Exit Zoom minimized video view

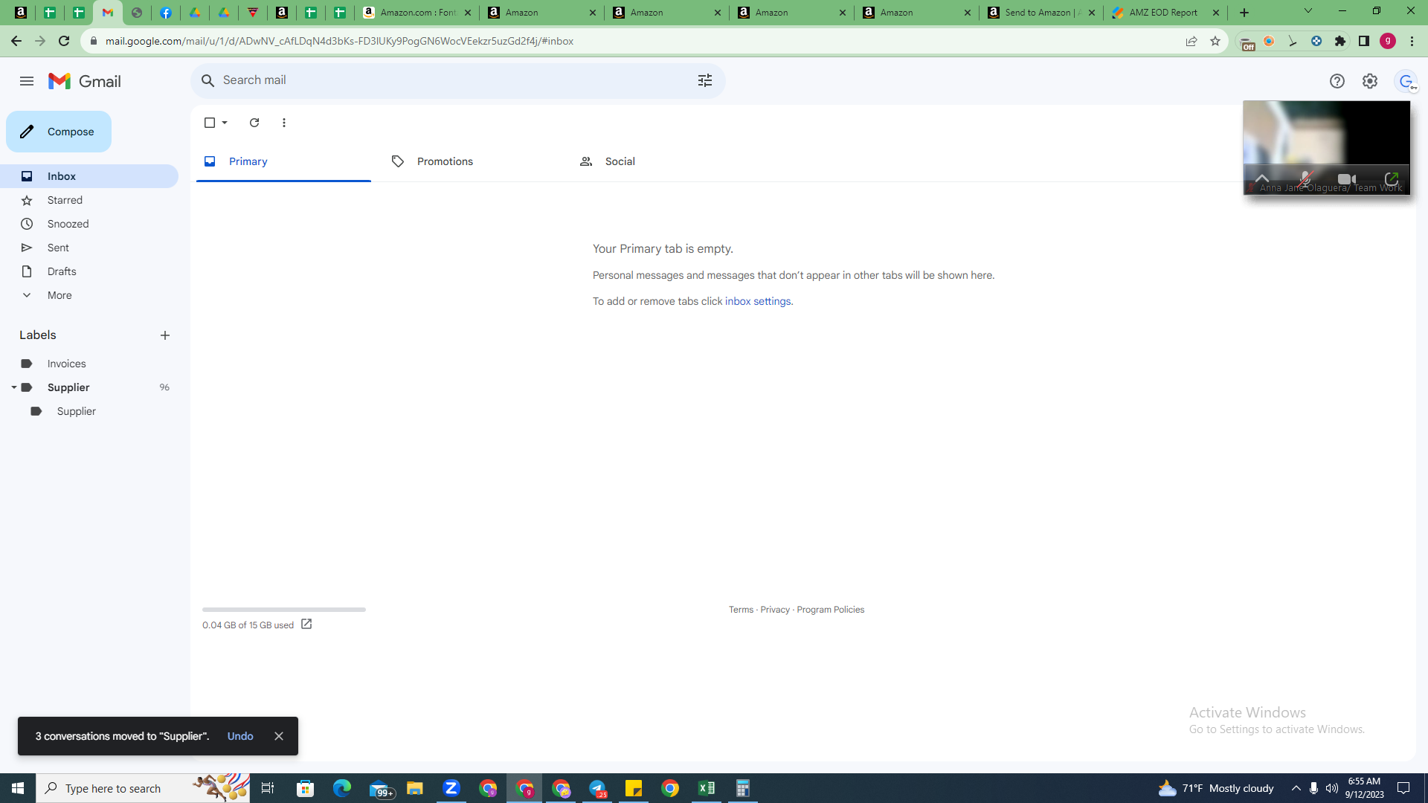tap(1392, 179)
